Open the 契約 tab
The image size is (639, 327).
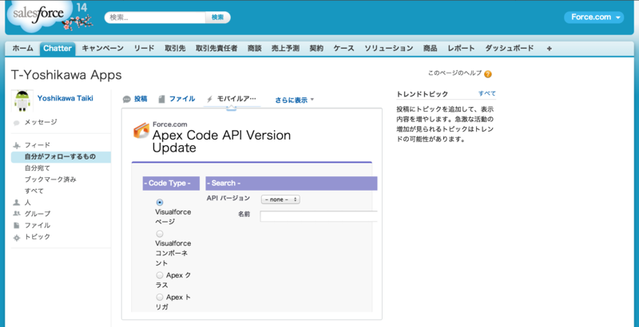316,48
